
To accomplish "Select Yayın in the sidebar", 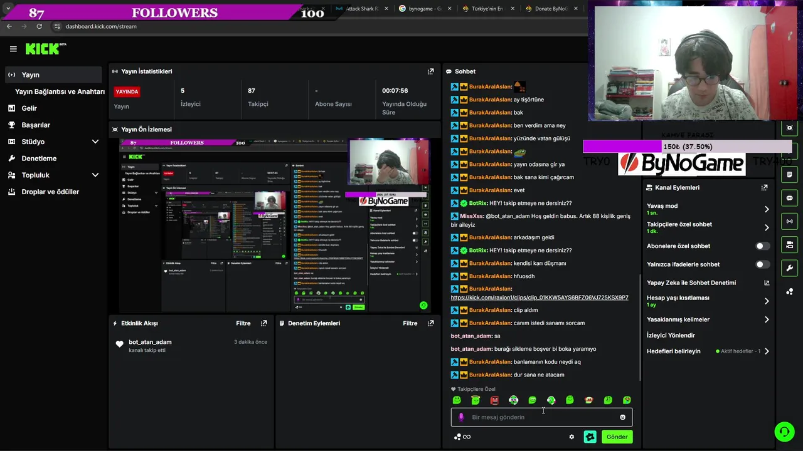I will 53,75.
